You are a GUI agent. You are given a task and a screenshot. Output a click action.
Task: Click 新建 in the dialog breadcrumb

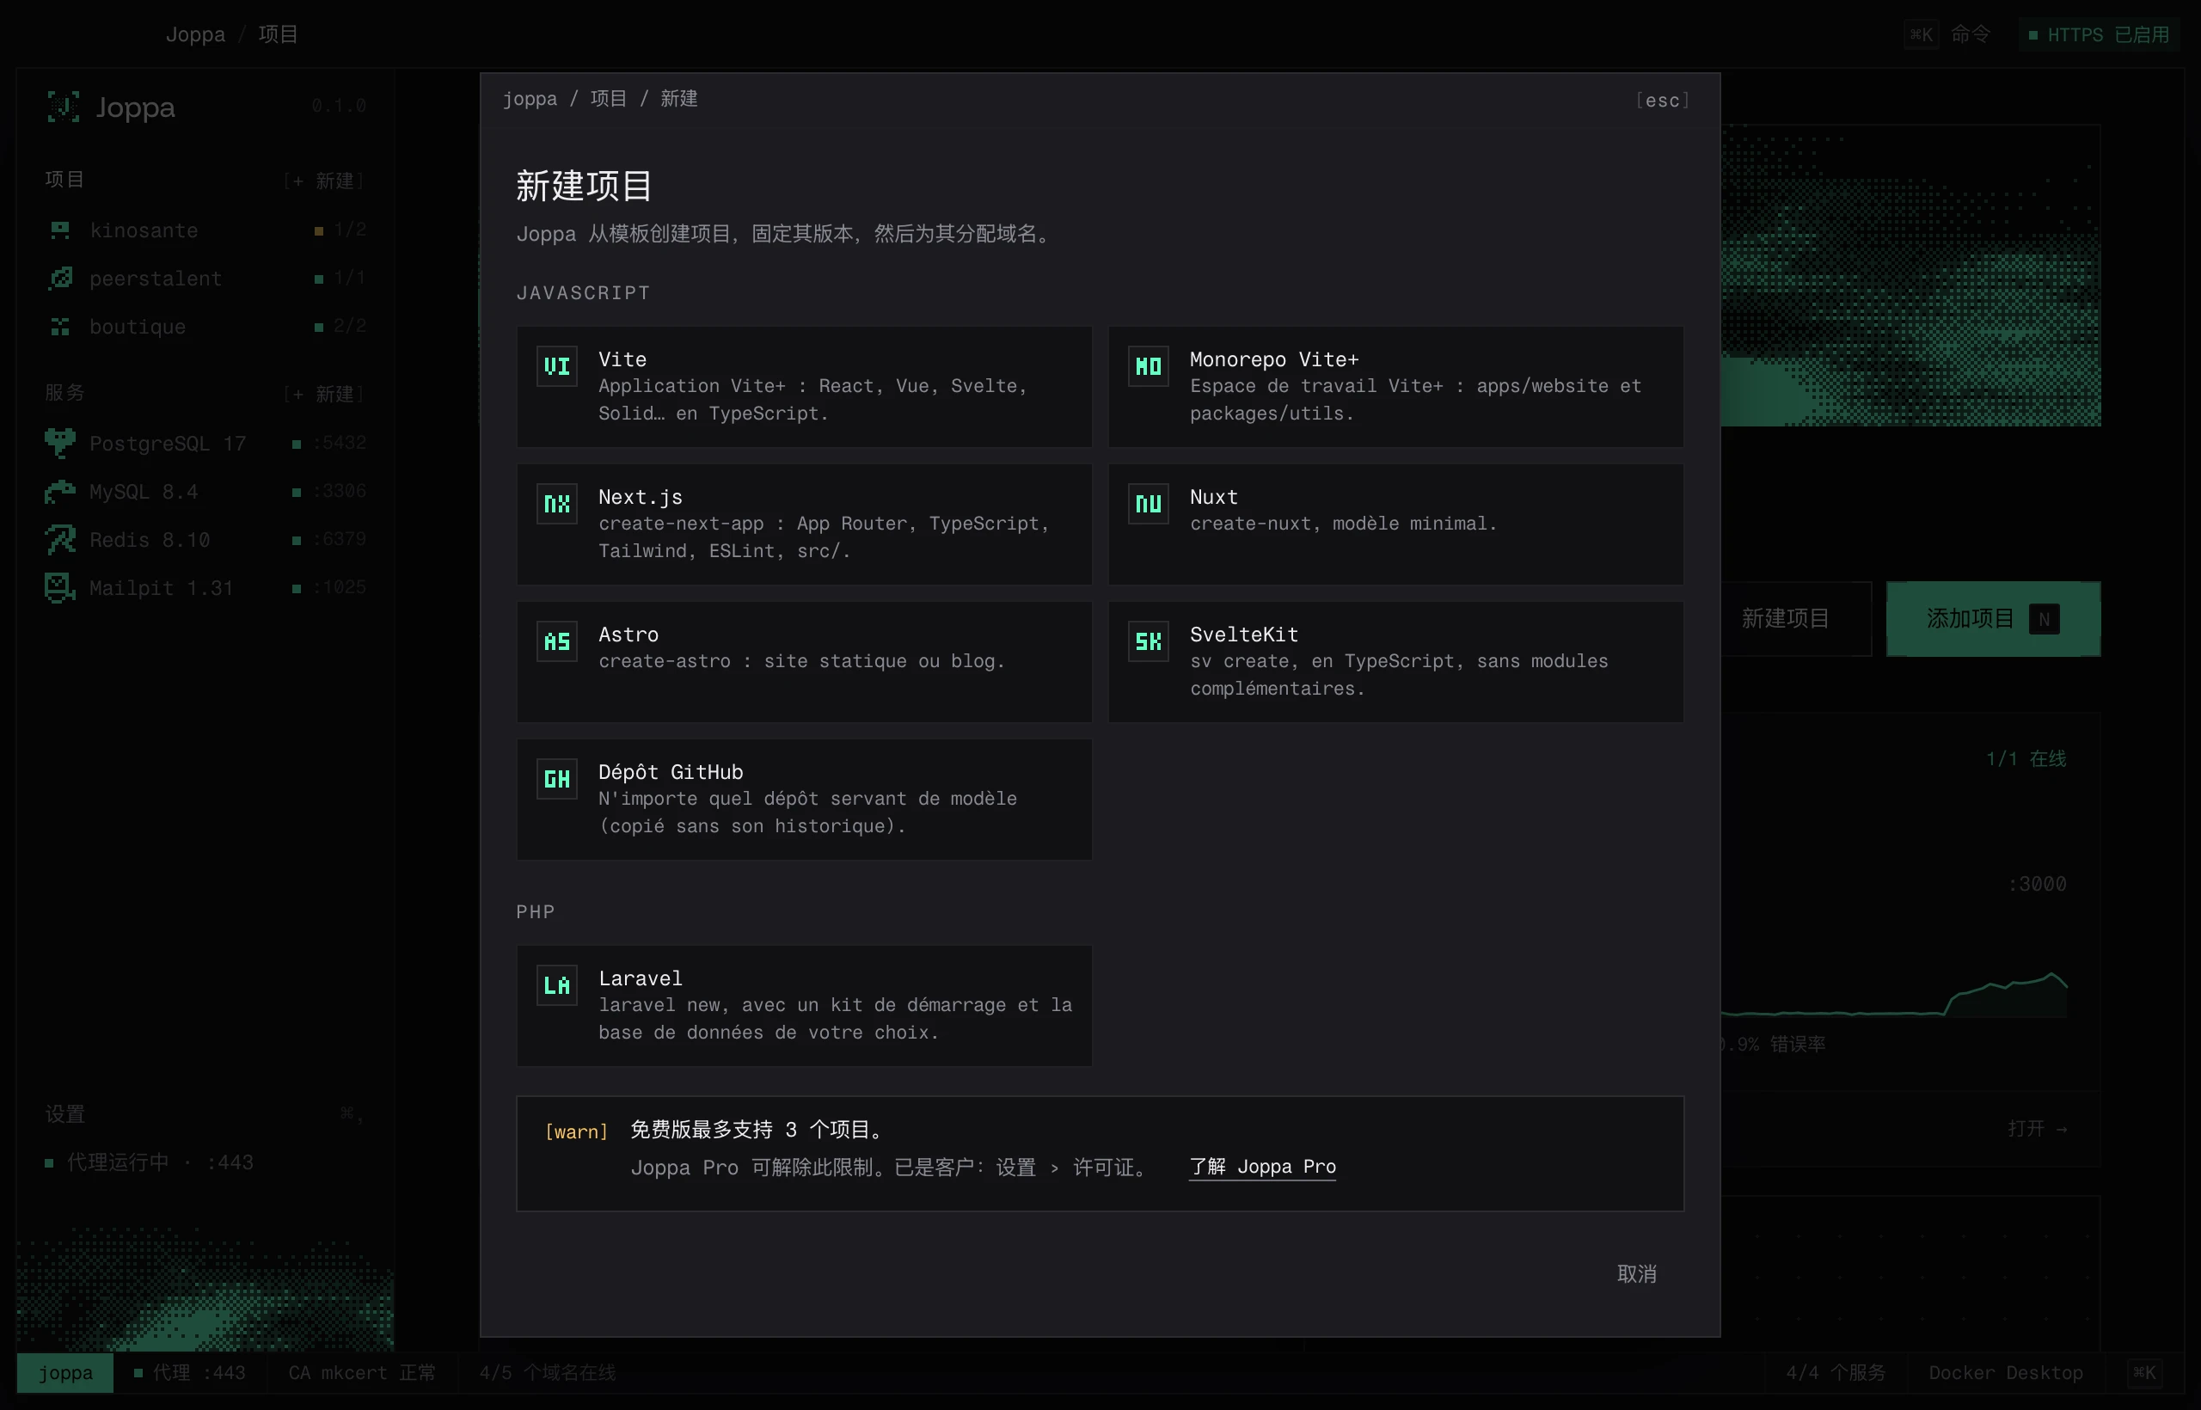pyautogui.click(x=679, y=99)
